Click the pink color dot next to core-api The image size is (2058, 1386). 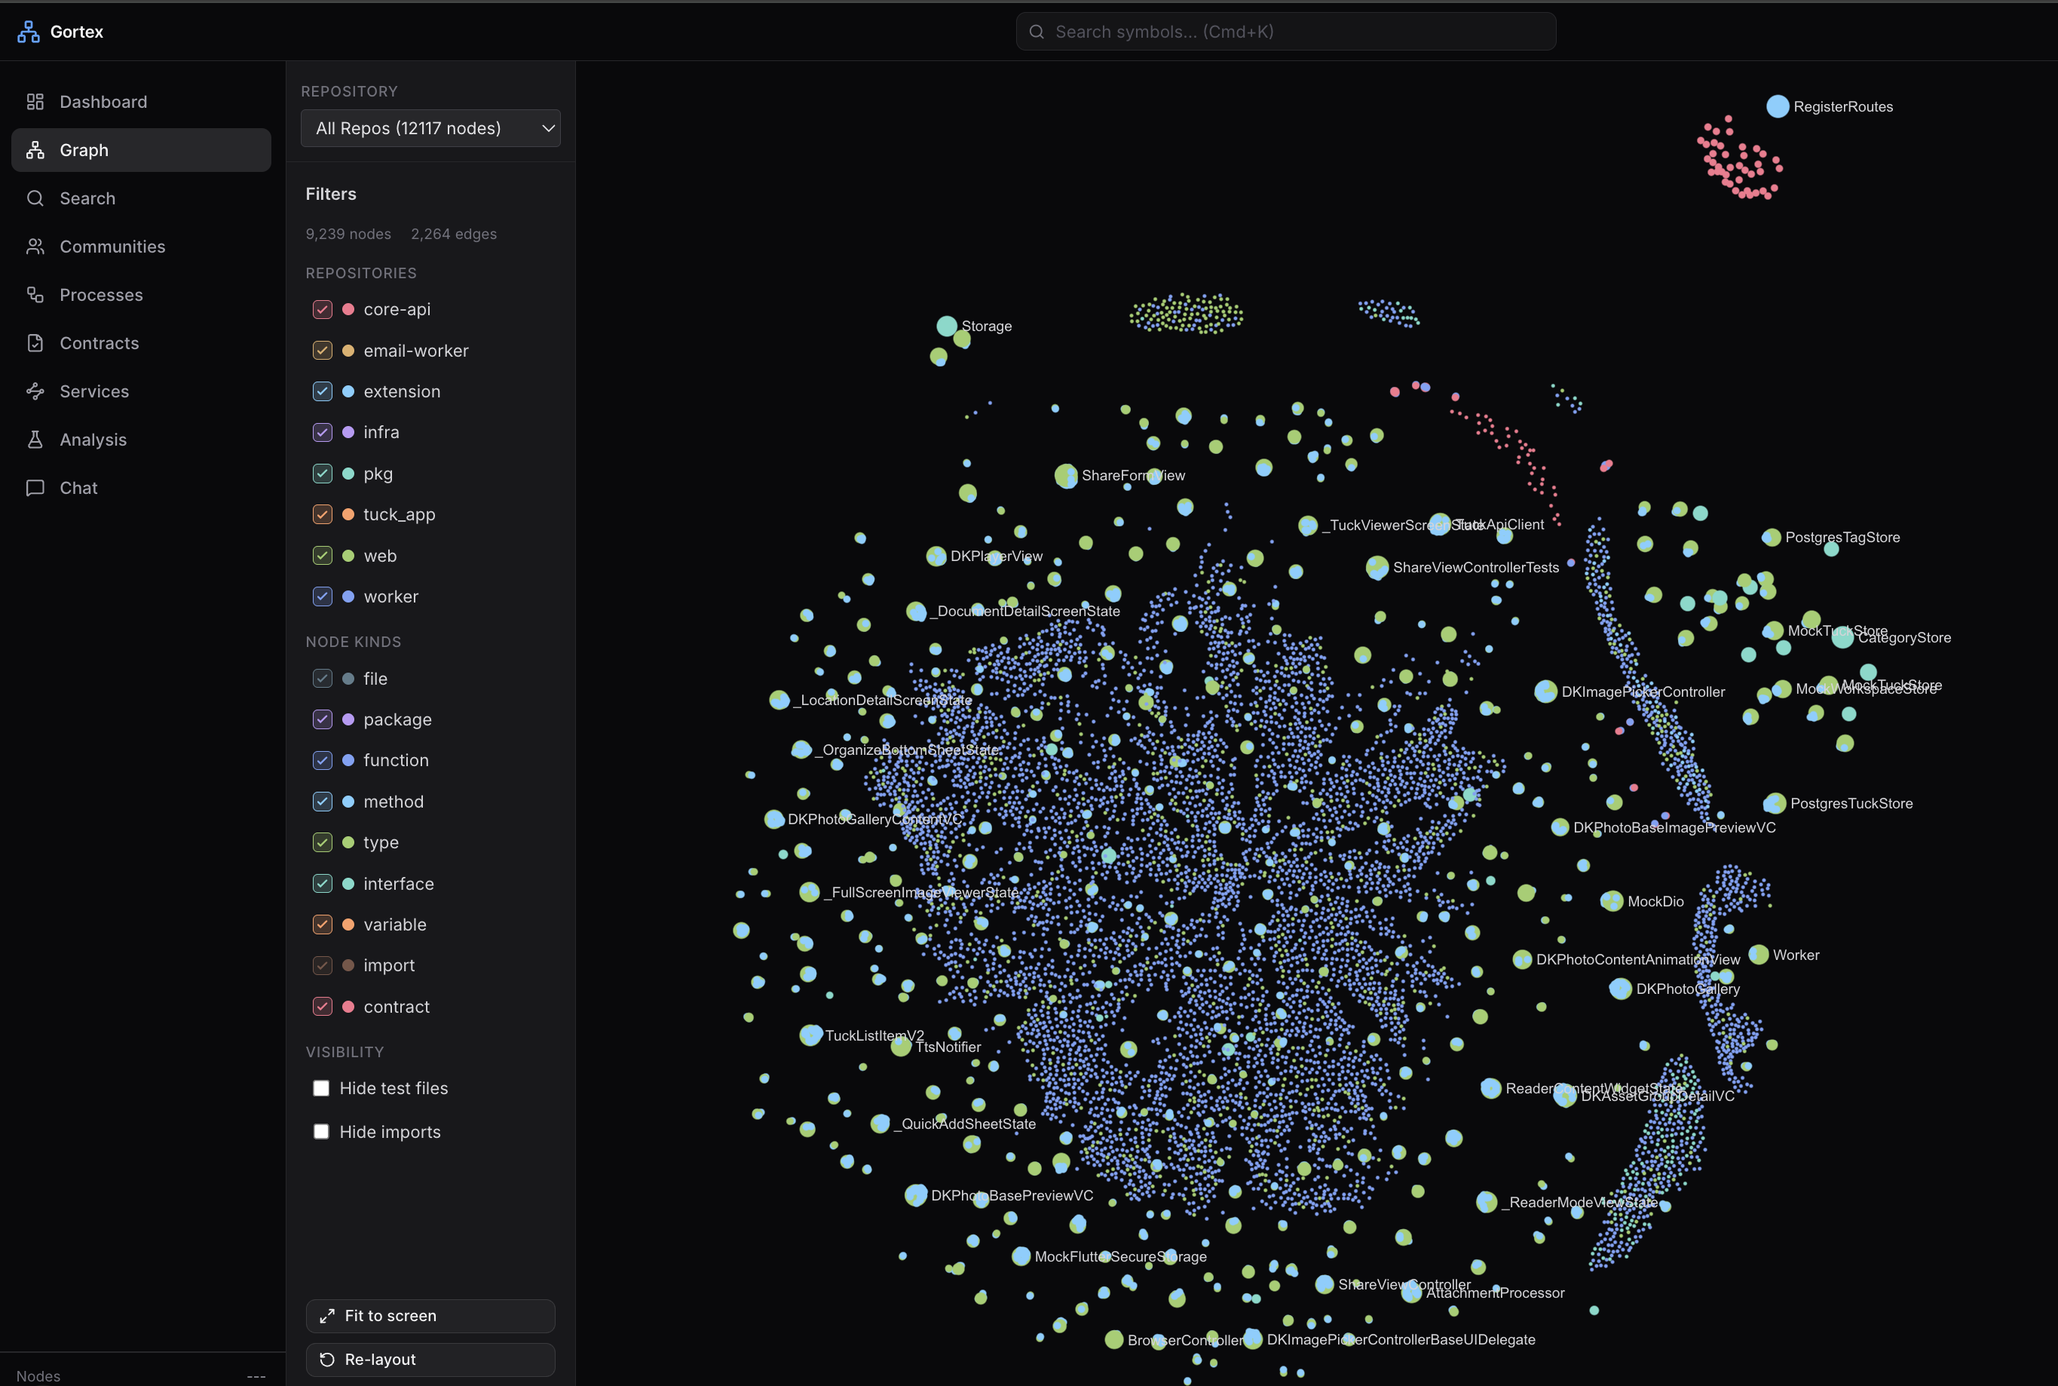tap(348, 309)
